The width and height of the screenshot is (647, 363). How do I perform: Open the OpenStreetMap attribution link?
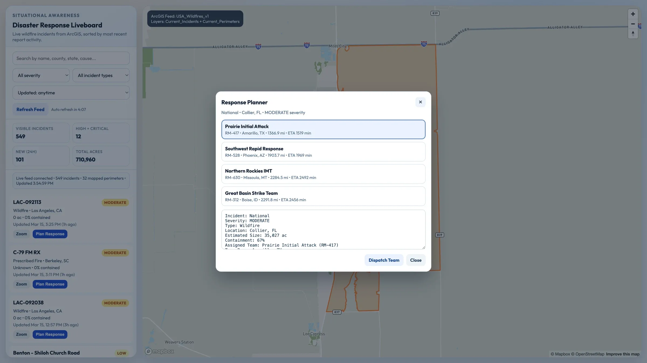pyautogui.click(x=587, y=354)
